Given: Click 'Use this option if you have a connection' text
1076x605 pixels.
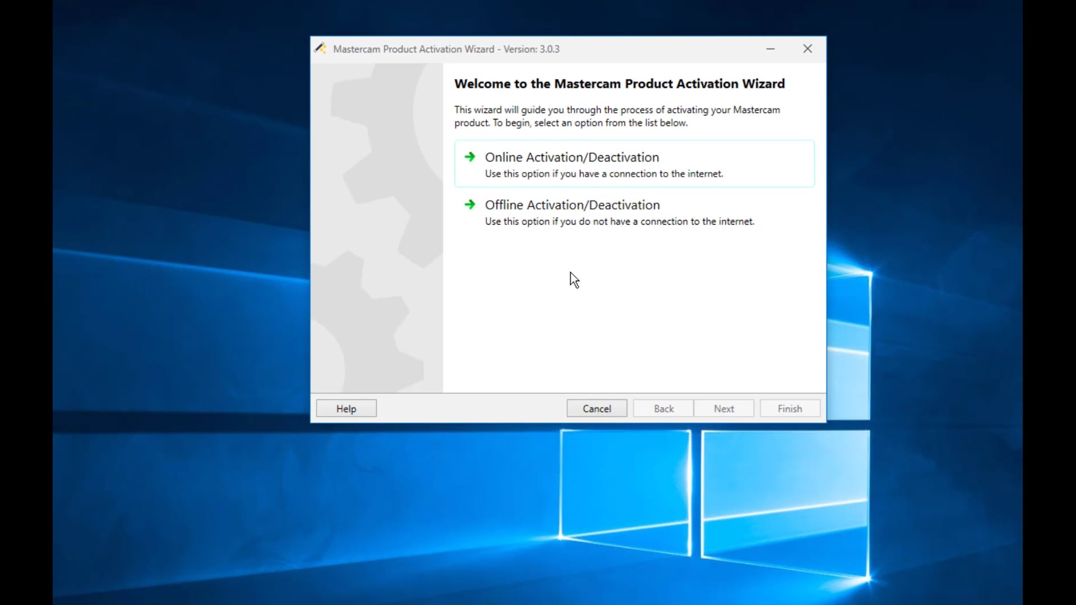Looking at the screenshot, I should point(604,174).
